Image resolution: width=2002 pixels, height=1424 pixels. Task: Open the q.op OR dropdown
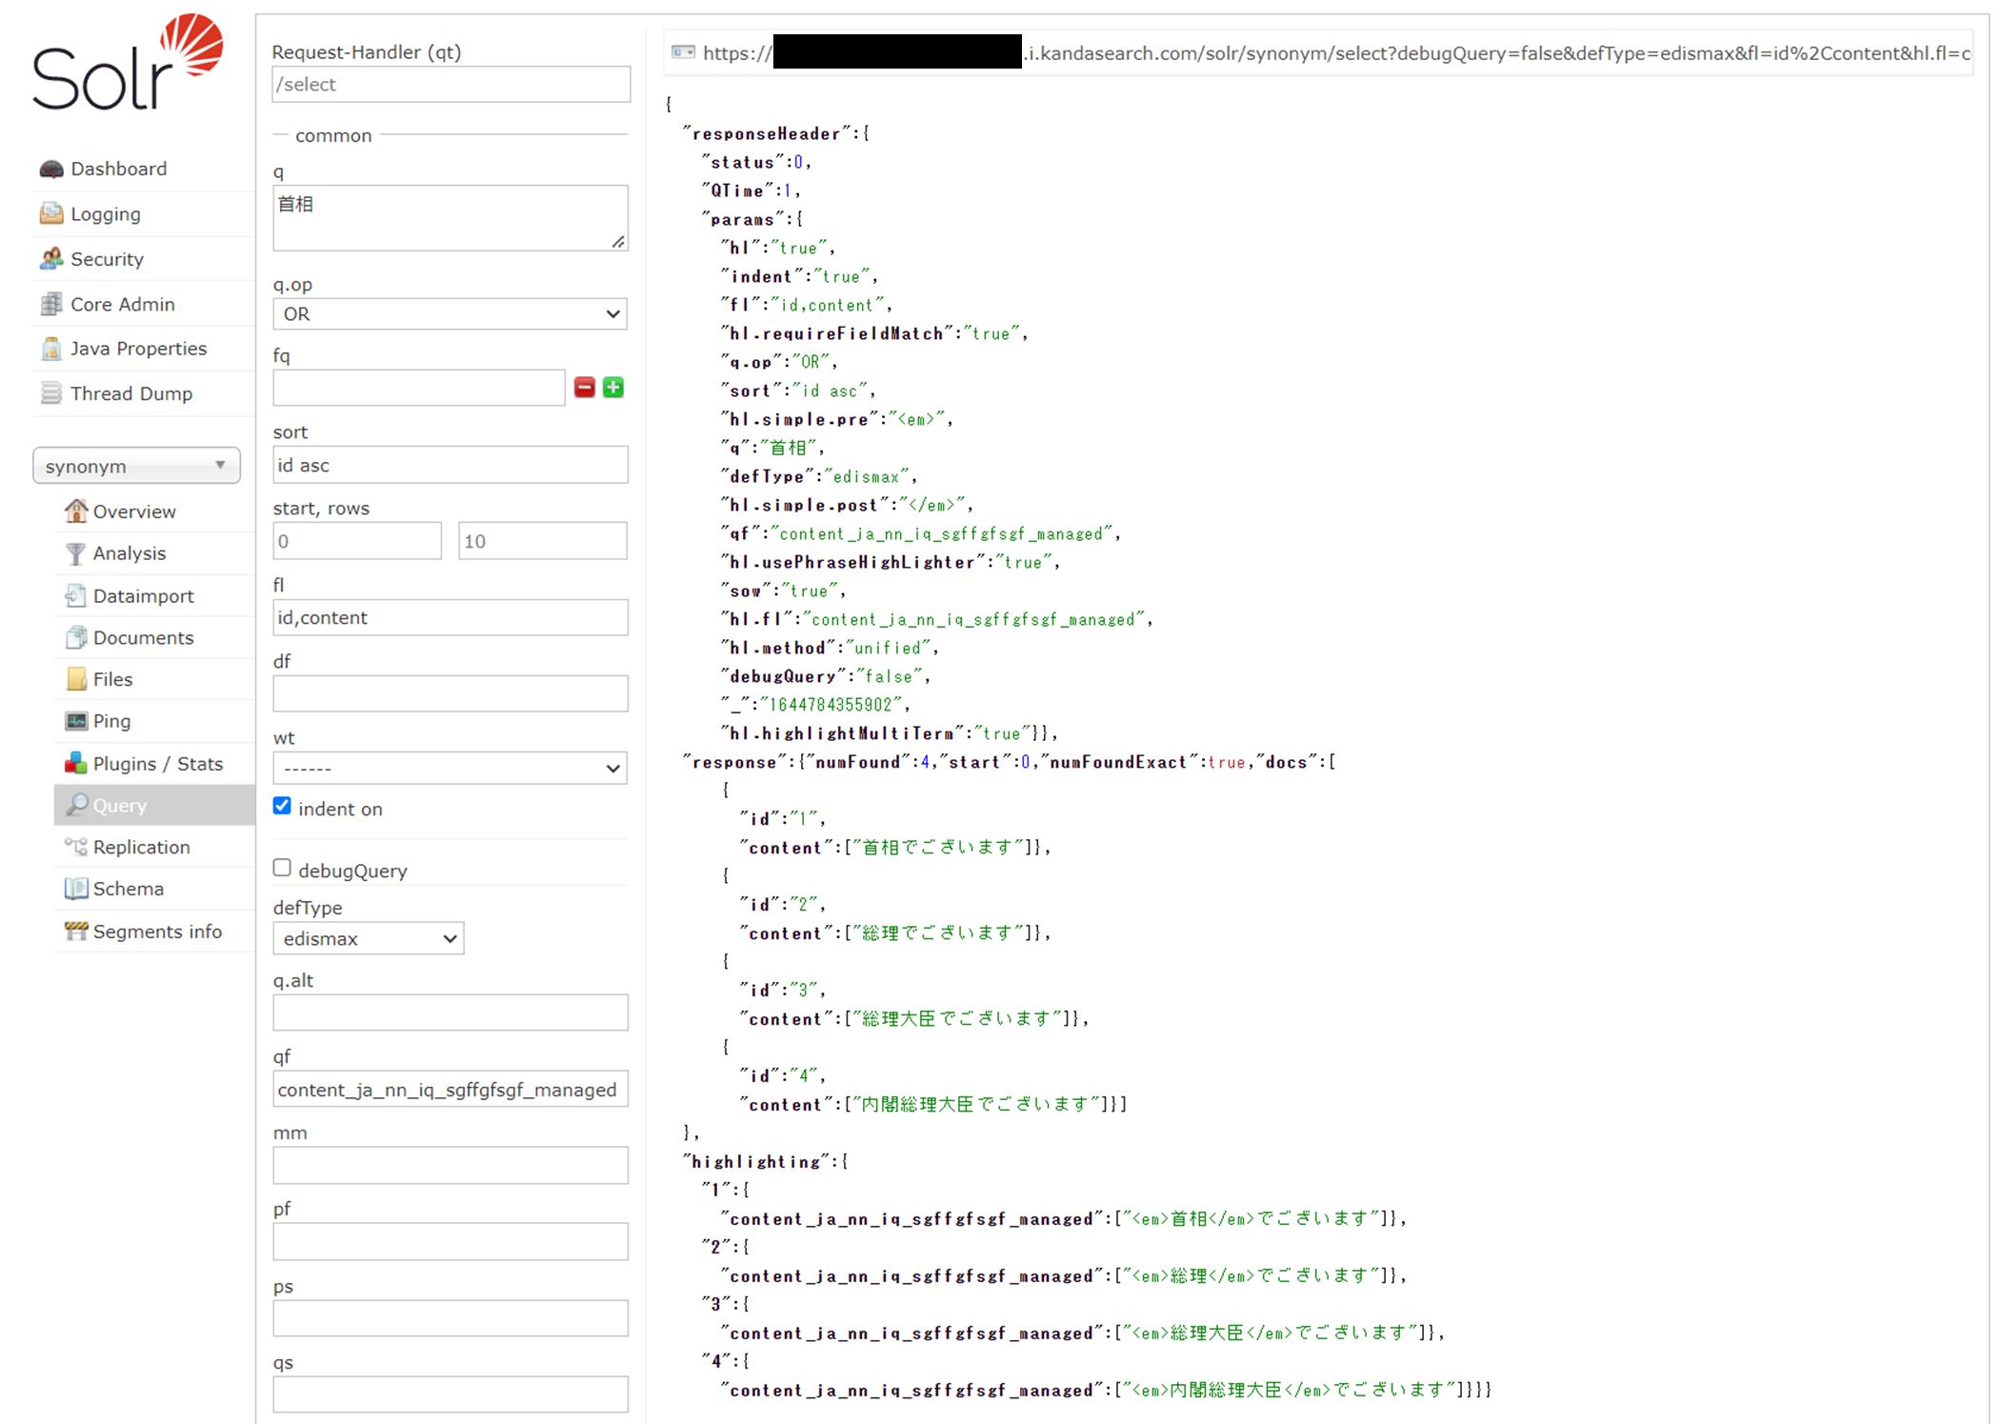click(x=450, y=313)
